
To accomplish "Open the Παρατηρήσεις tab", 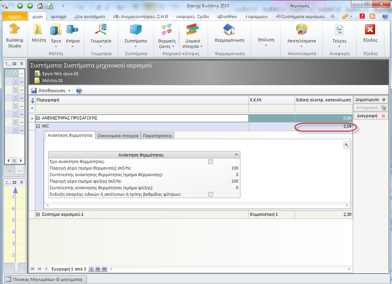I will pyautogui.click(x=158, y=135).
